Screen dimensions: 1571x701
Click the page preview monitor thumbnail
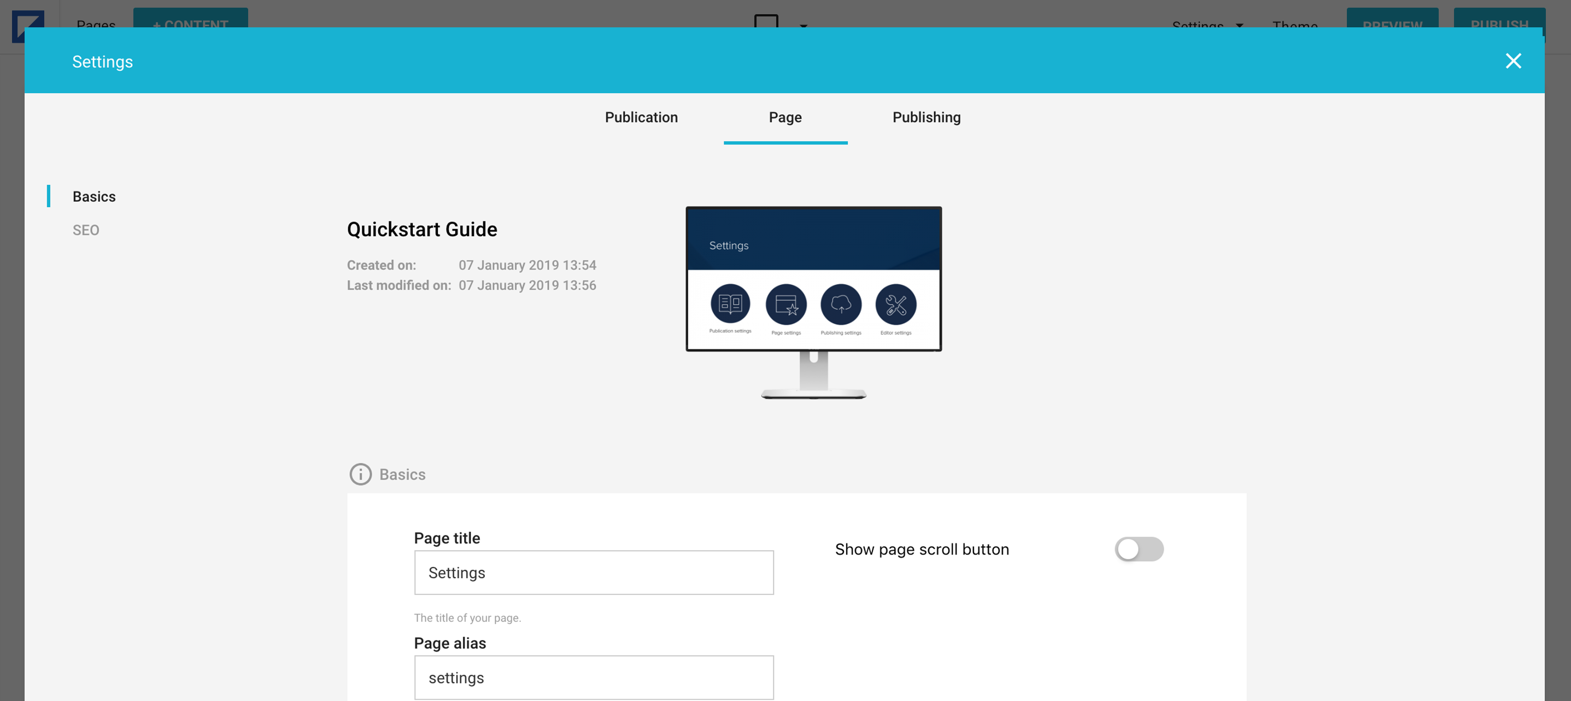813,302
